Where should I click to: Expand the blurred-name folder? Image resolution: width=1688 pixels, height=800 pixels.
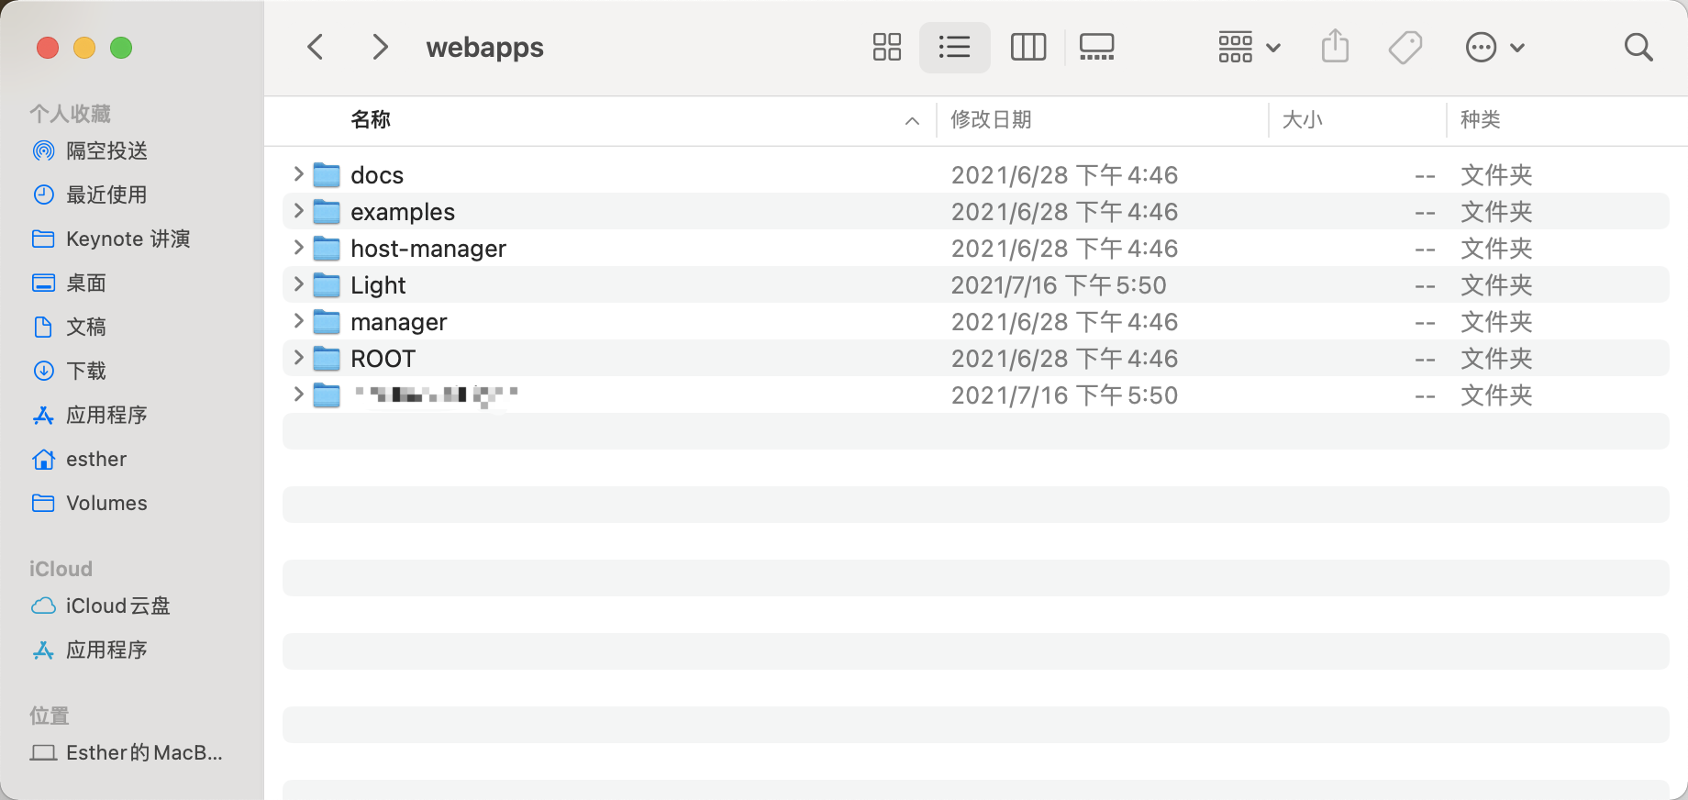click(x=298, y=394)
